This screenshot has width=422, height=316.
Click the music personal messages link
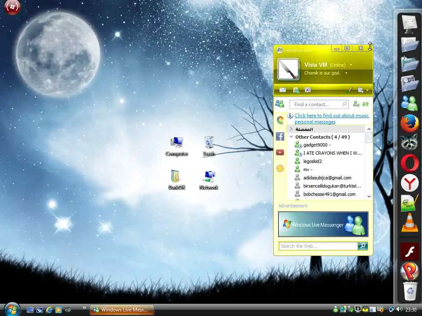pos(332,118)
